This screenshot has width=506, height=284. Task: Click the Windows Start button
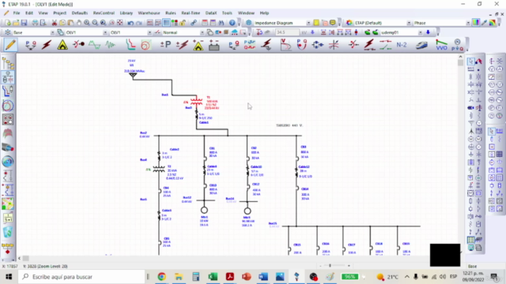click(9, 277)
